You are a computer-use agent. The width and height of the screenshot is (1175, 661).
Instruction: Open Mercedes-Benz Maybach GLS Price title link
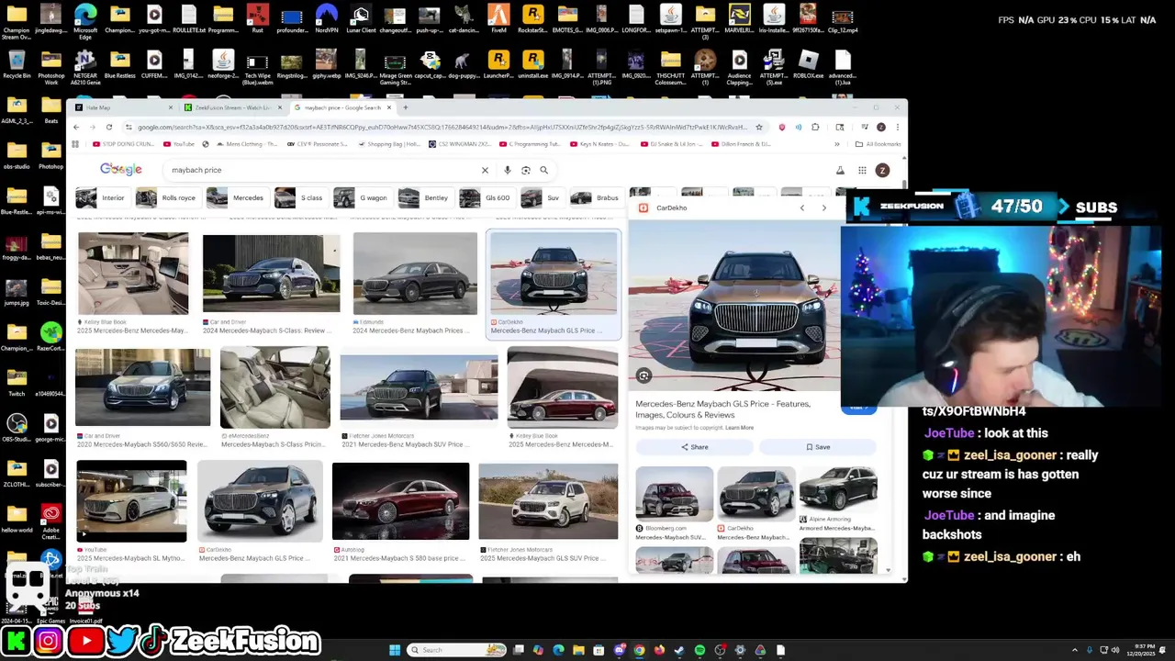coord(722,409)
